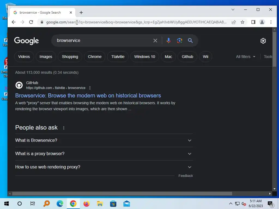Screen dimensions: 279x209
Task: Open the All filters dropdown
Action: [x=245, y=57]
